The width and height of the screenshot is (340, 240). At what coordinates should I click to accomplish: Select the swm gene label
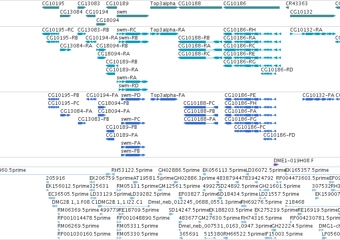(x=122, y=12)
